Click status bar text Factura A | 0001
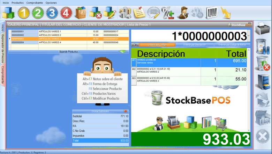 coord(8,153)
